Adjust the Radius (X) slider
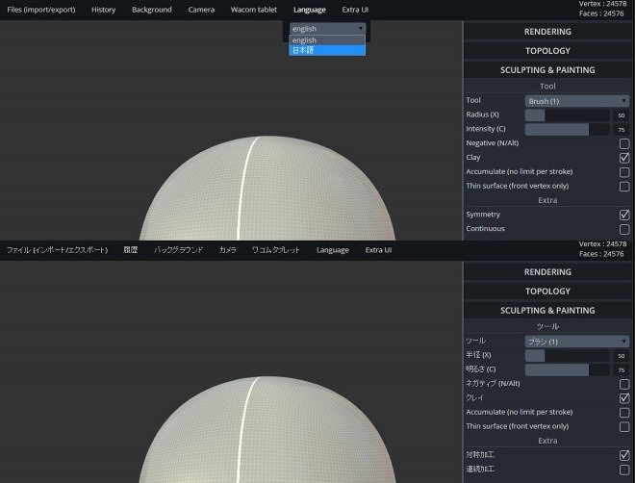Viewport: 635px width, 483px height. point(568,115)
